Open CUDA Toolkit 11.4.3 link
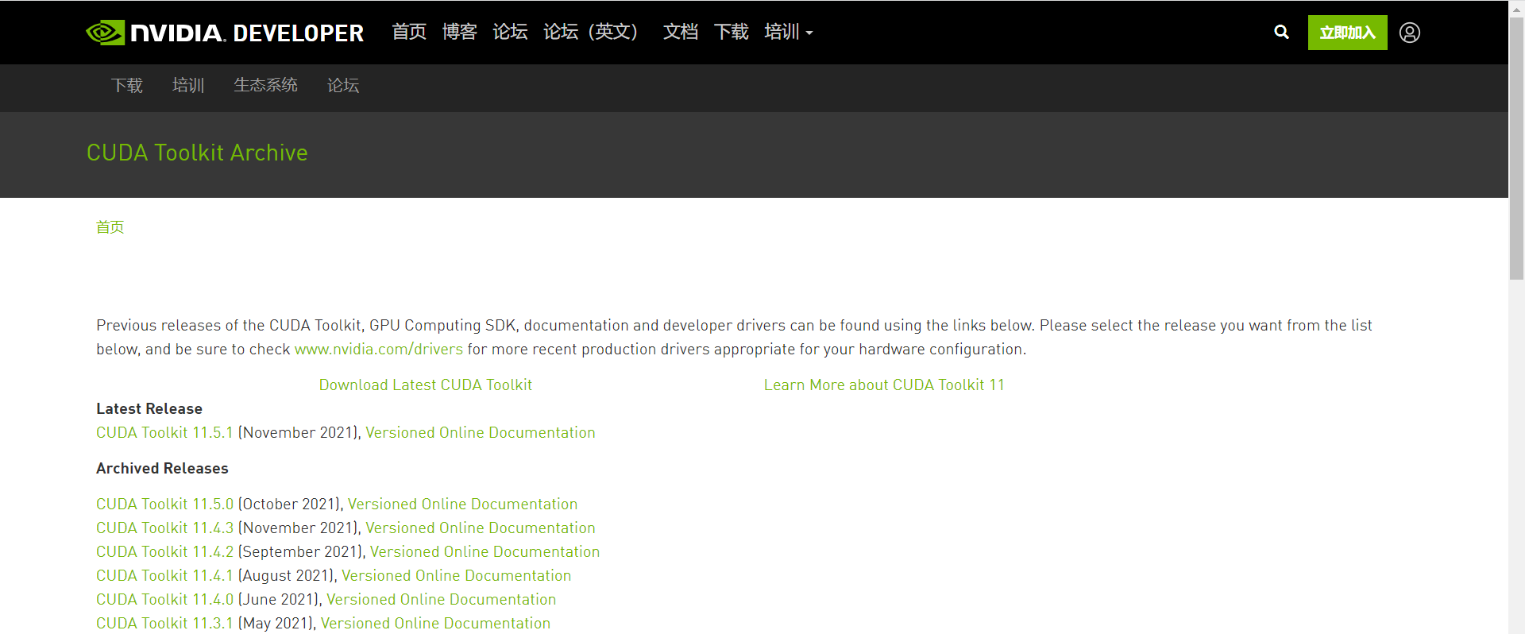The image size is (1525, 634). pos(164,528)
